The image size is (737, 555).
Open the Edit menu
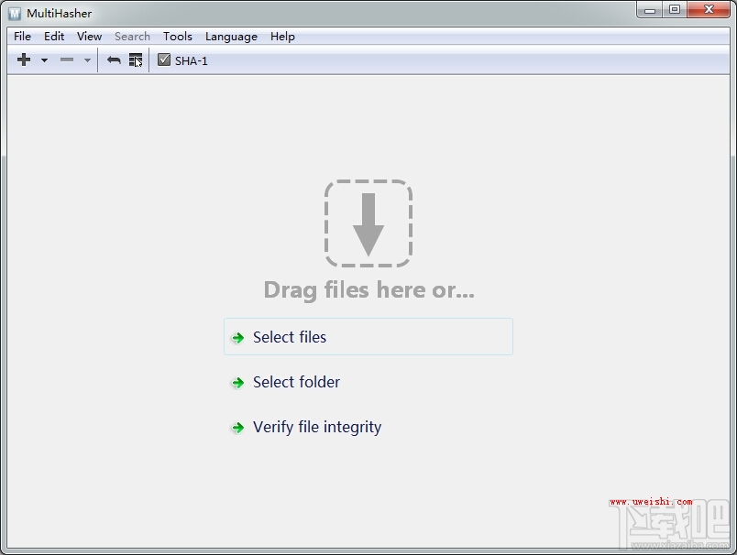point(54,36)
